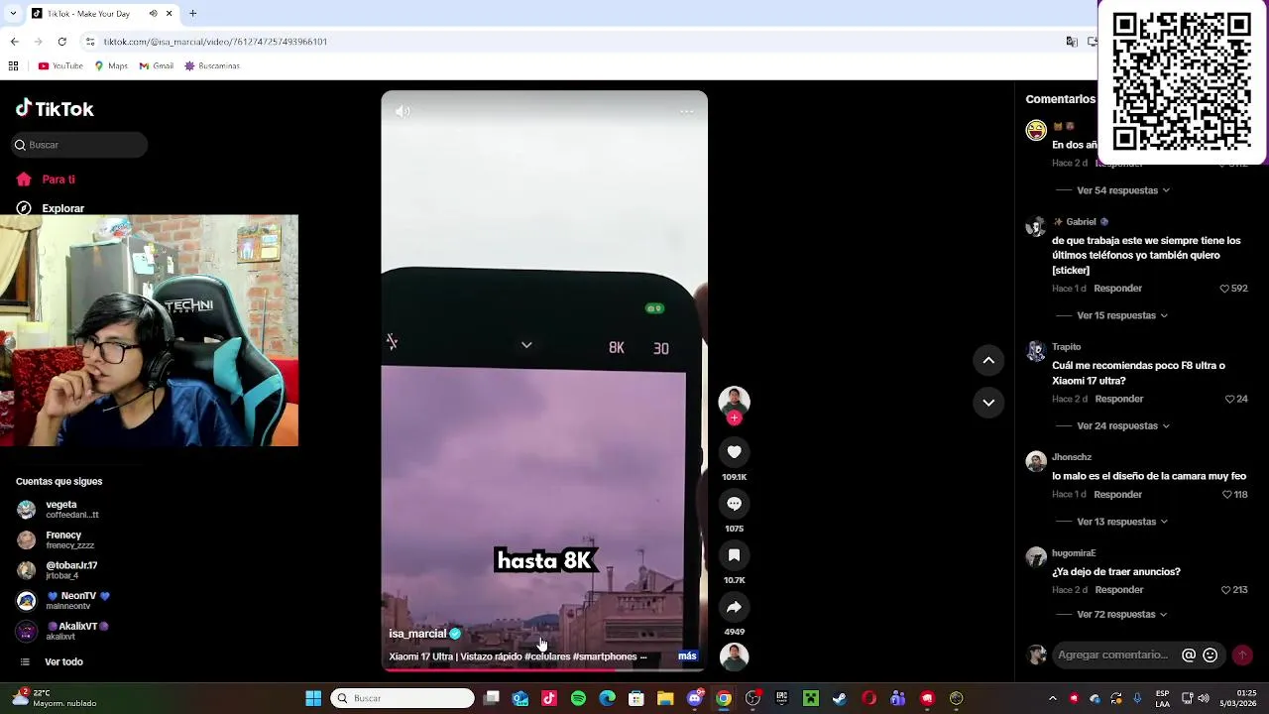Open the Chrome apps grid icon
The image size is (1269, 714).
pyautogui.click(x=13, y=66)
